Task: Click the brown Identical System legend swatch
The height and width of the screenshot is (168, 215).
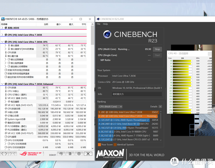Action: point(115,145)
